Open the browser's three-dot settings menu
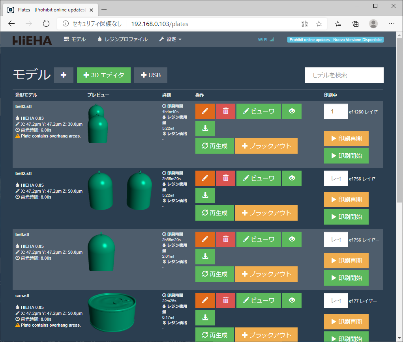This screenshot has width=403, height=342. click(391, 24)
